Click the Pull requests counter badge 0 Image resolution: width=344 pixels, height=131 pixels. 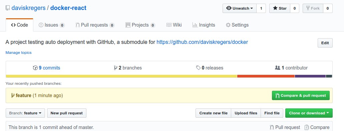[112, 25]
